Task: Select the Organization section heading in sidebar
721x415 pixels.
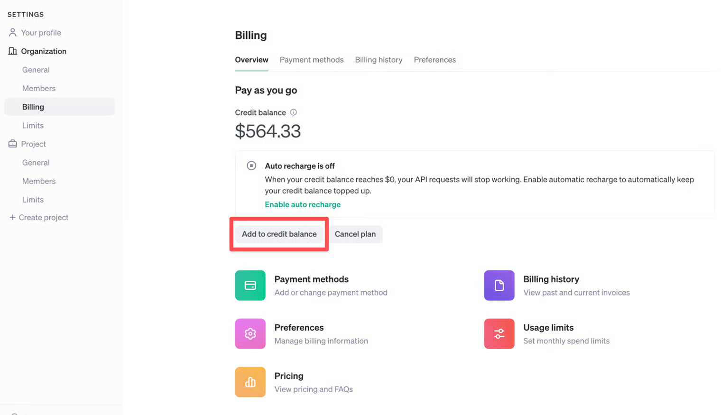Action: [43, 51]
